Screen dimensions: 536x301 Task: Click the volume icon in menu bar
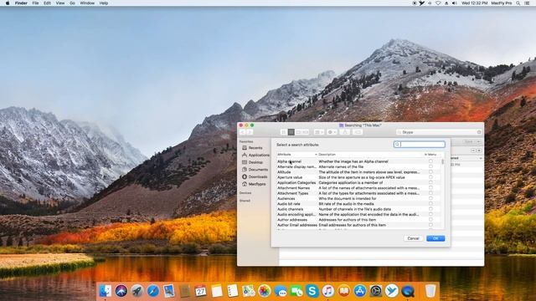(x=455, y=3)
